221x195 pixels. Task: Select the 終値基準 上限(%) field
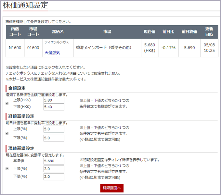pyautogui.click(x=54, y=129)
